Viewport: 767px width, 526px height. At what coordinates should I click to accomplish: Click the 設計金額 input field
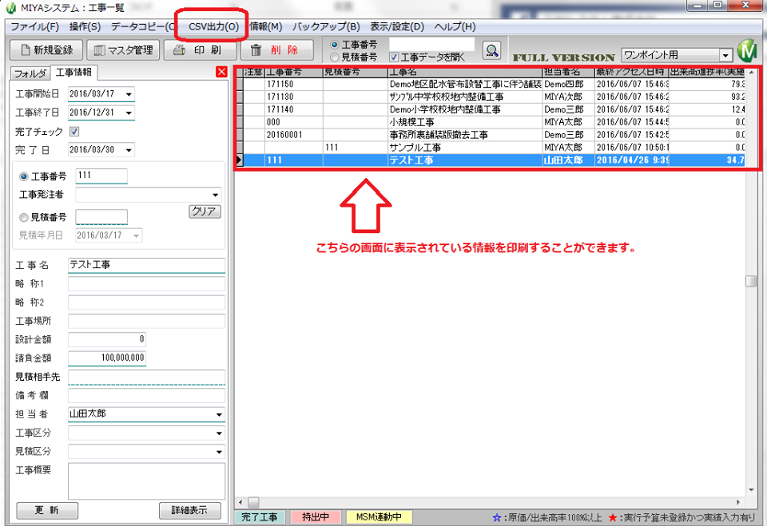pos(106,339)
